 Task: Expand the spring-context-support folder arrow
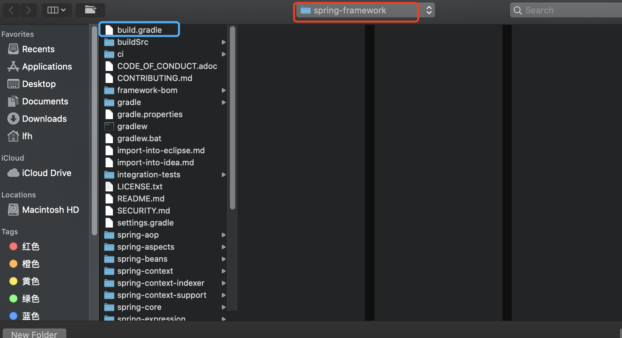click(x=224, y=295)
